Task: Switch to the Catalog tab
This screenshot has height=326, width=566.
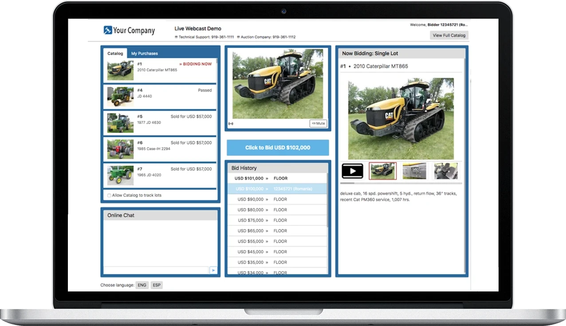Action: pos(115,54)
